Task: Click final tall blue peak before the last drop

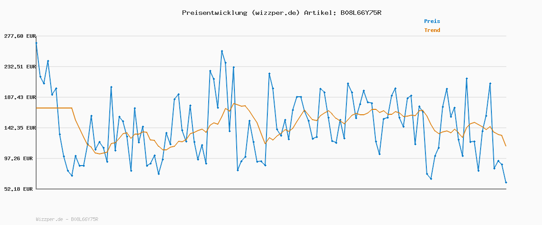Action: click(x=490, y=83)
